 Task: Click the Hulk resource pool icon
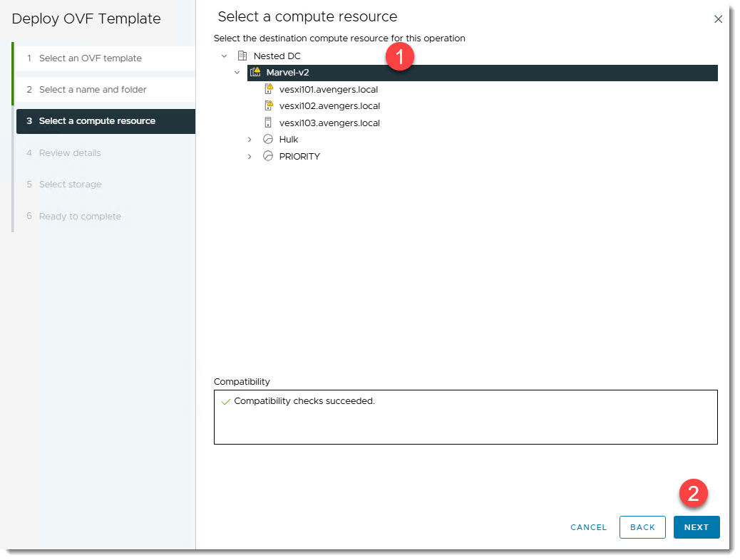click(x=268, y=140)
